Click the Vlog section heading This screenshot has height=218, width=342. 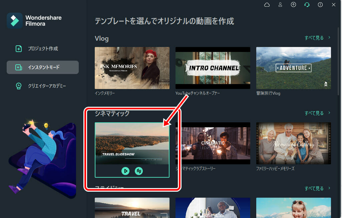click(x=102, y=39)
